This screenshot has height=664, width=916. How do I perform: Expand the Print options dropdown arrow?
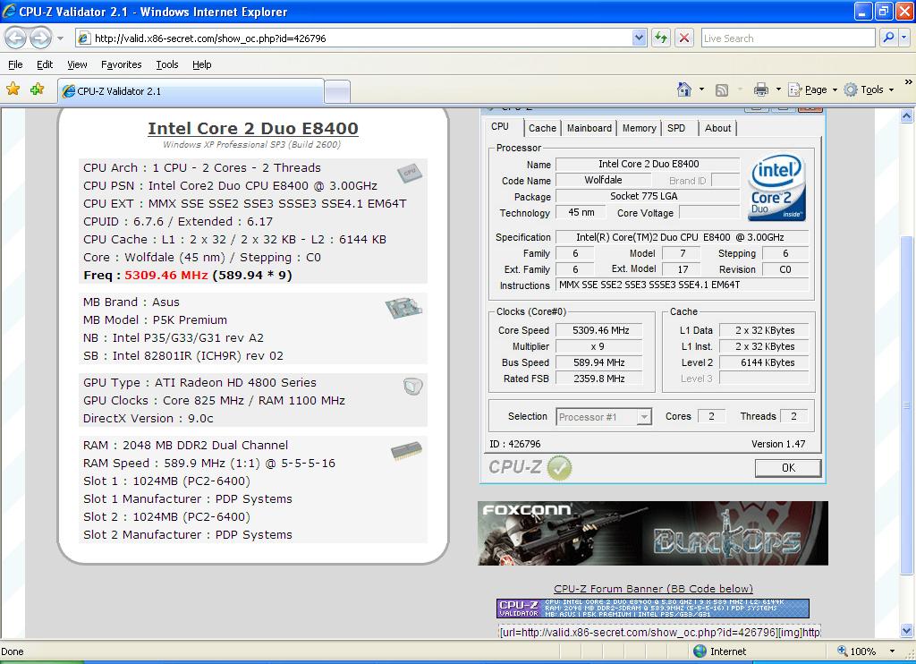click(x=778, y=89)
